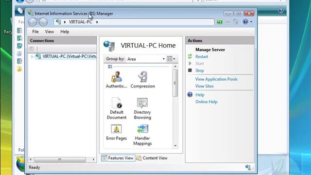Click View Application Pools link

coord(216,79)
